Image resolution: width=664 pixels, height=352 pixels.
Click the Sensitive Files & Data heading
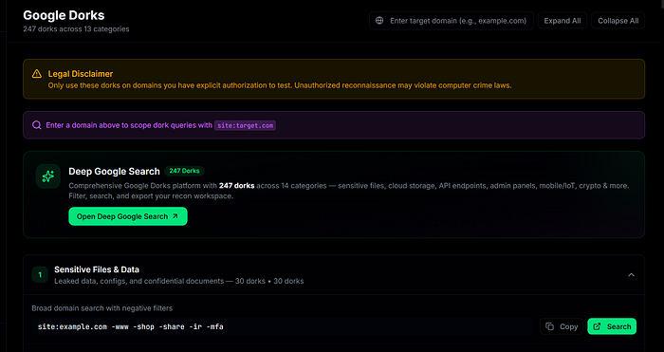pyautogui.click(x=97, y=269)
